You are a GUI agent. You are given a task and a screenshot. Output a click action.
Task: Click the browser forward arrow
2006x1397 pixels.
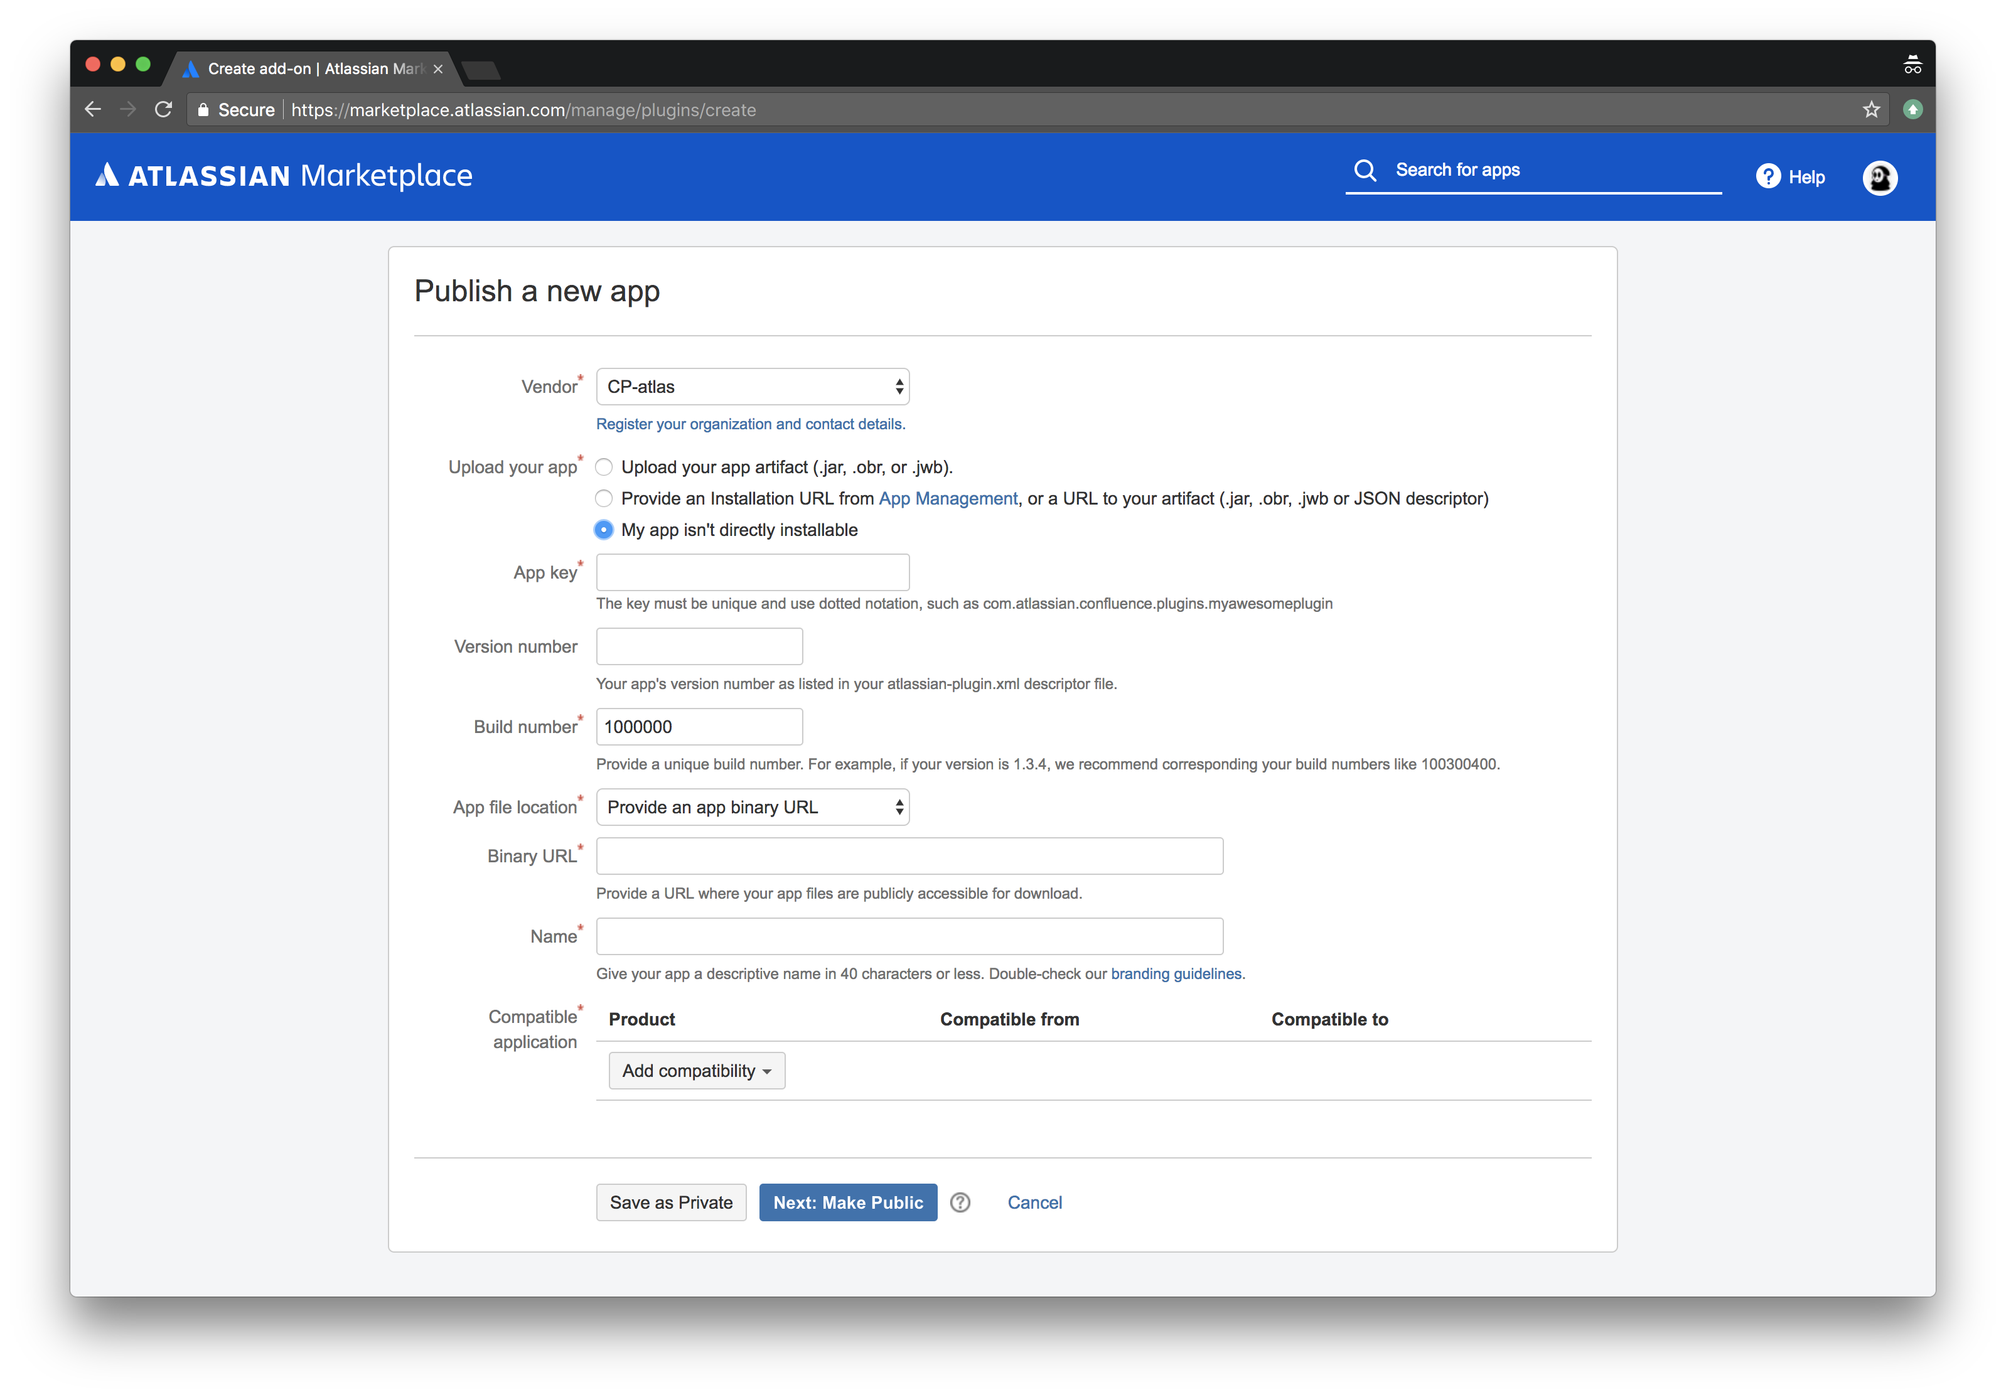pyautogui.click(x=127, y=109)
